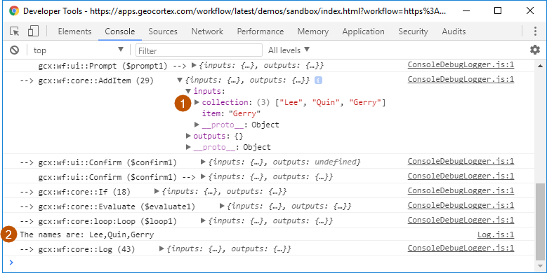Screen dimensions: 547x273
Task: Expand the If (18) logged object
Action: click(x=157, y=191)
